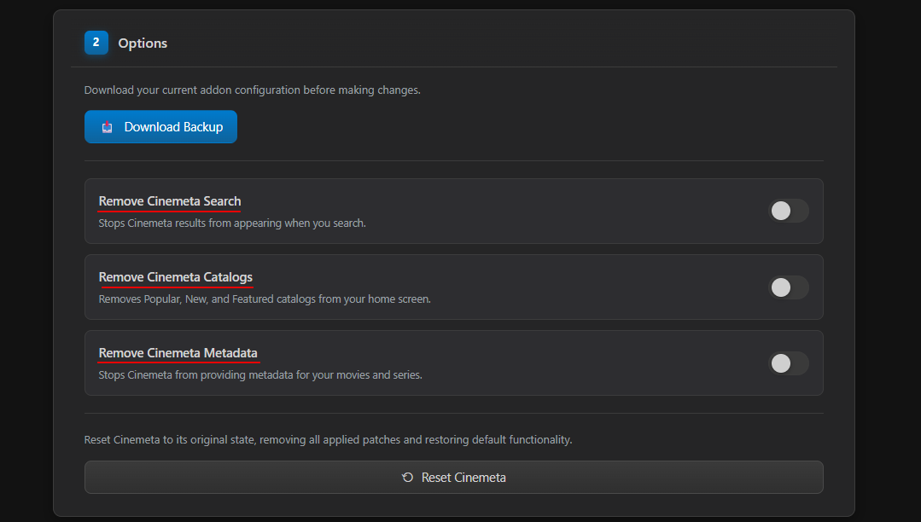This screenshot has height=522, width=921.
Task: Click "Stops Cinemeta from providing metadata" description
Action: [x=260, y=374]
